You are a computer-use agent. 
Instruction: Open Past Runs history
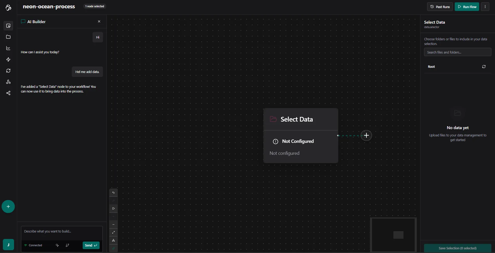(440, 7)
